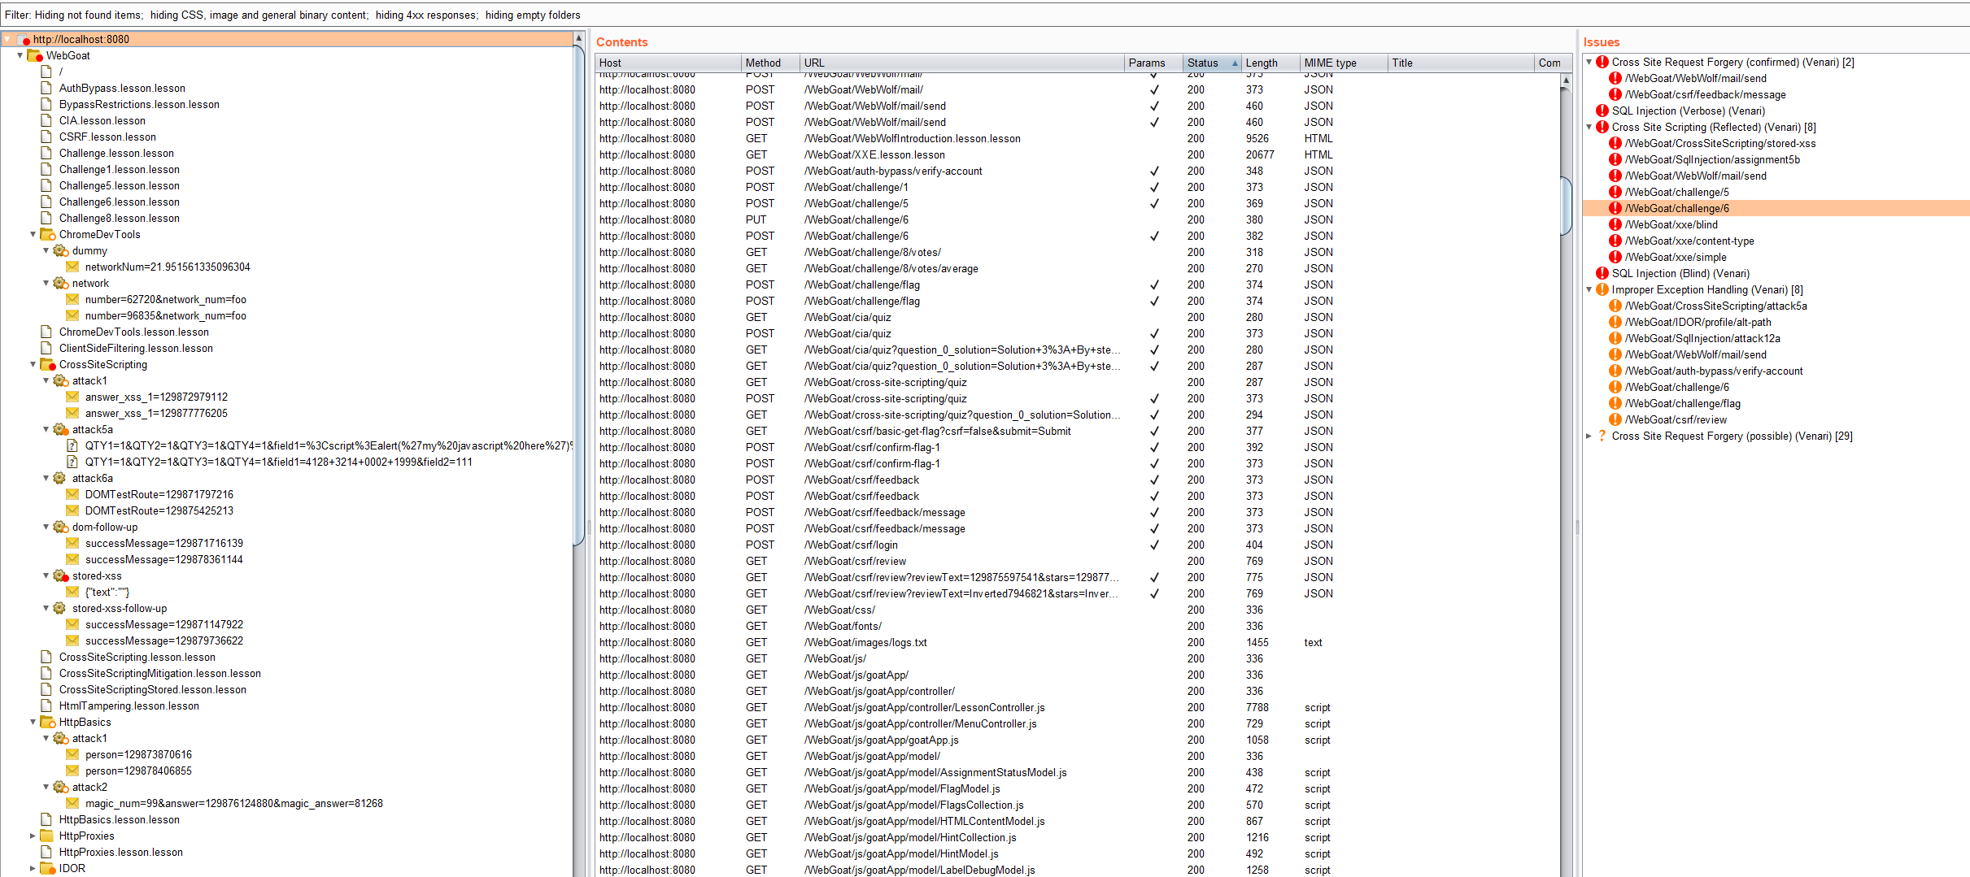Select the PUT /WebGoat/challenge/6 row
Viewport: 1970px width, 877px height.
1078,219
